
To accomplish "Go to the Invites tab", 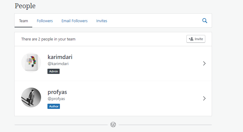I will tap(102, 21).
